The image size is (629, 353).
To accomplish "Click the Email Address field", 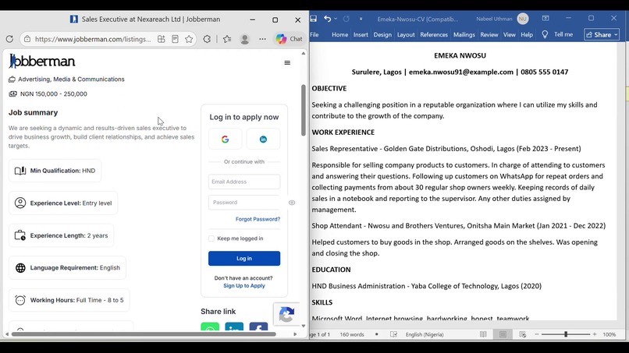I will pos(244,182).
